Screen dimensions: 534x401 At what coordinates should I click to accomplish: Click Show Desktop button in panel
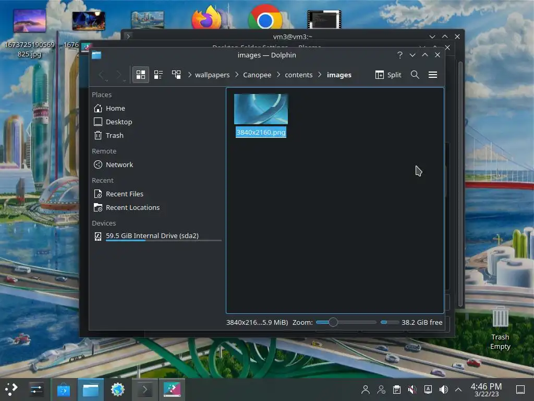tap(520, 390)
